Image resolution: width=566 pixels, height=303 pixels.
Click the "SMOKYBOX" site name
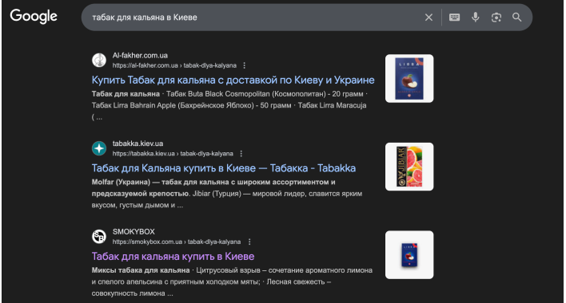(134, 232)
